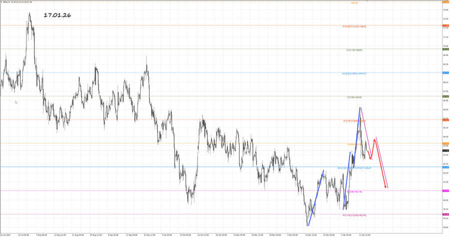Click the 64.50 value on price scale
Image resolution: width=450 pixels, height=237 pixels.
tap(445, 137)
